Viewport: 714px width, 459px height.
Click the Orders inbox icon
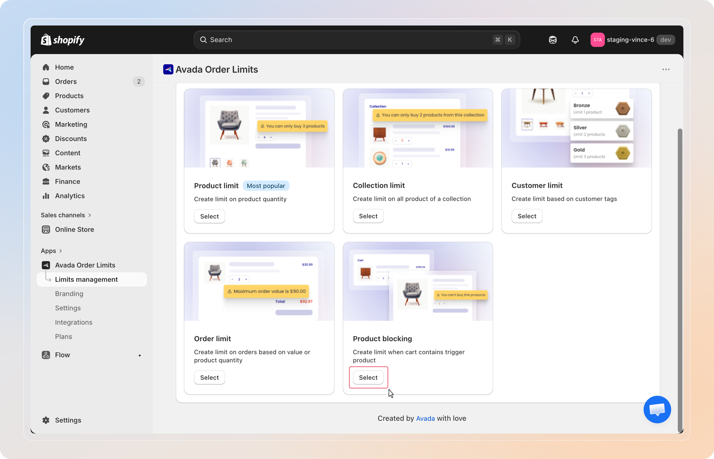pos(46,82)
